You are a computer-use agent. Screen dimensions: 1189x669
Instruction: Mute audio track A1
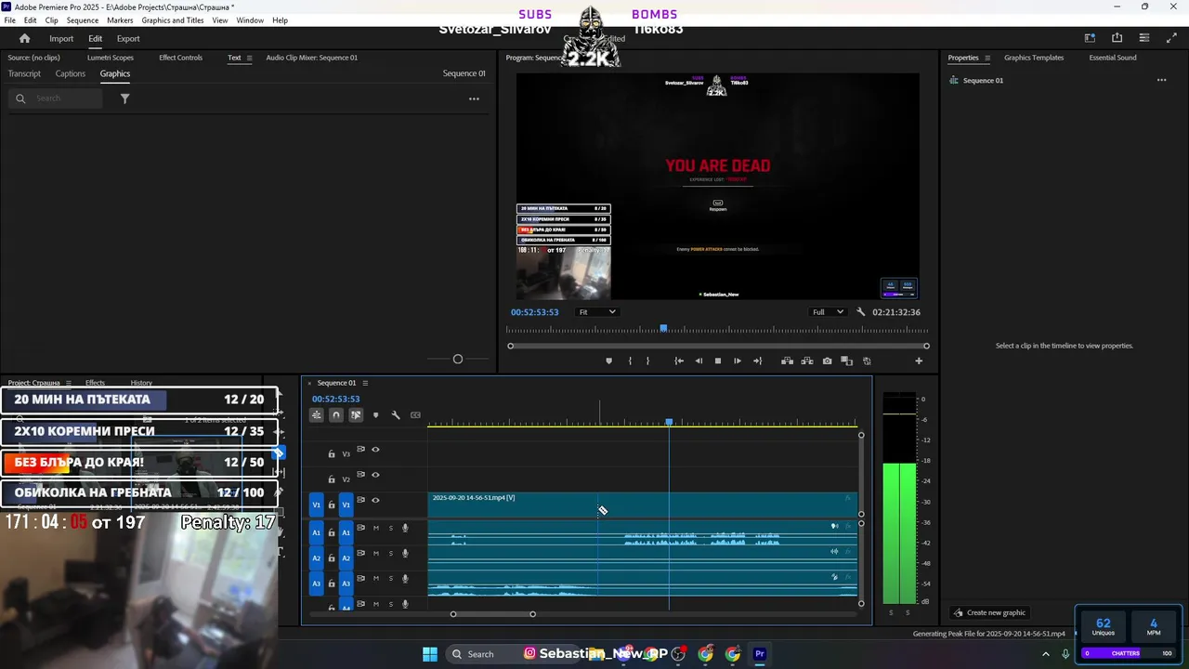point(375,528)
